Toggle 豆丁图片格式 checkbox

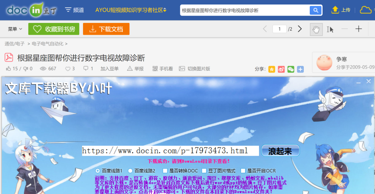click(x=204, y=171)
